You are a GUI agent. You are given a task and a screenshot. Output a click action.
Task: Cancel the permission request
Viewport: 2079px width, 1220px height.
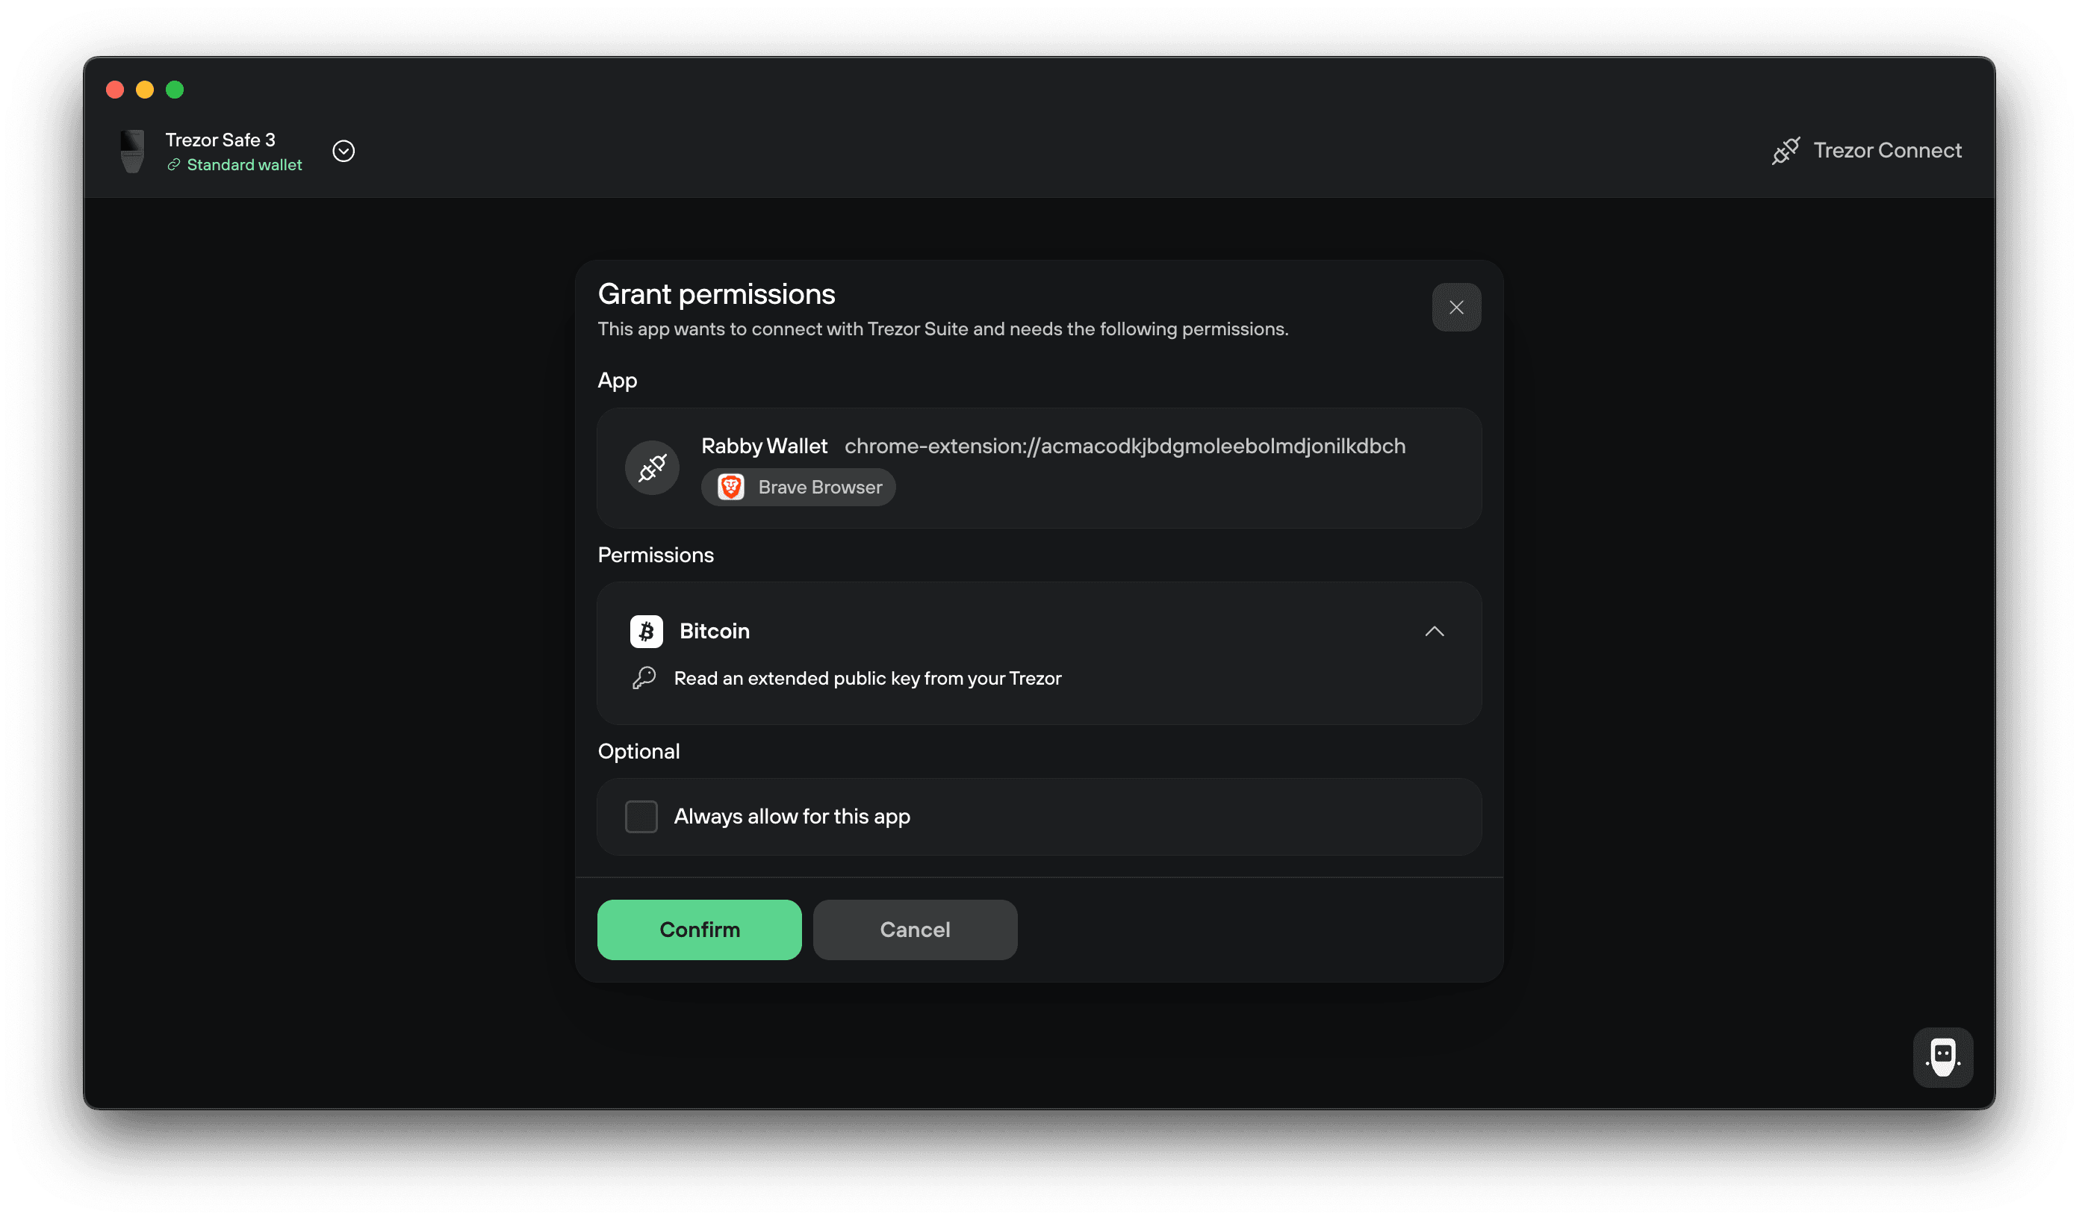pyautogui.click(x=915, y=930)
